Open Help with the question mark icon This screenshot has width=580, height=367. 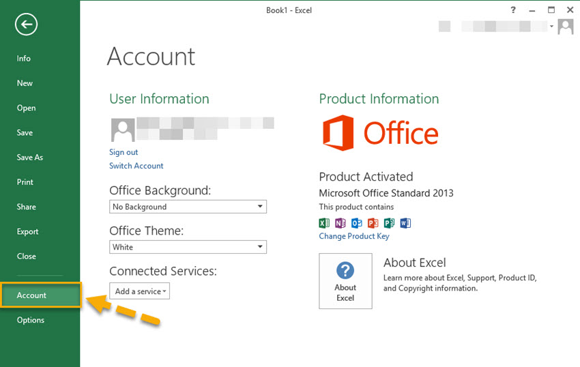click(513, 10)
